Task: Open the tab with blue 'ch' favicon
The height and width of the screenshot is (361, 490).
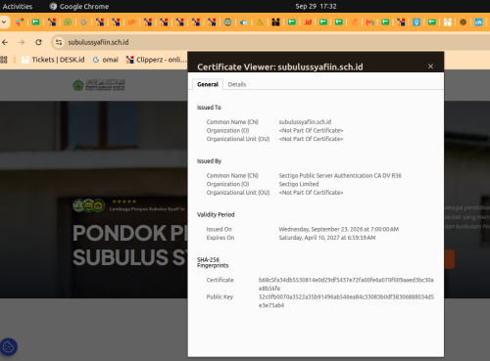Action: (x=478, y=23)
